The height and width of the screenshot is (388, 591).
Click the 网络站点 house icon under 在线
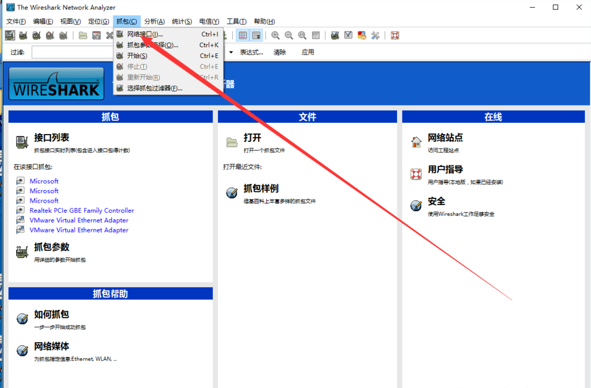[x=416, y=141]
